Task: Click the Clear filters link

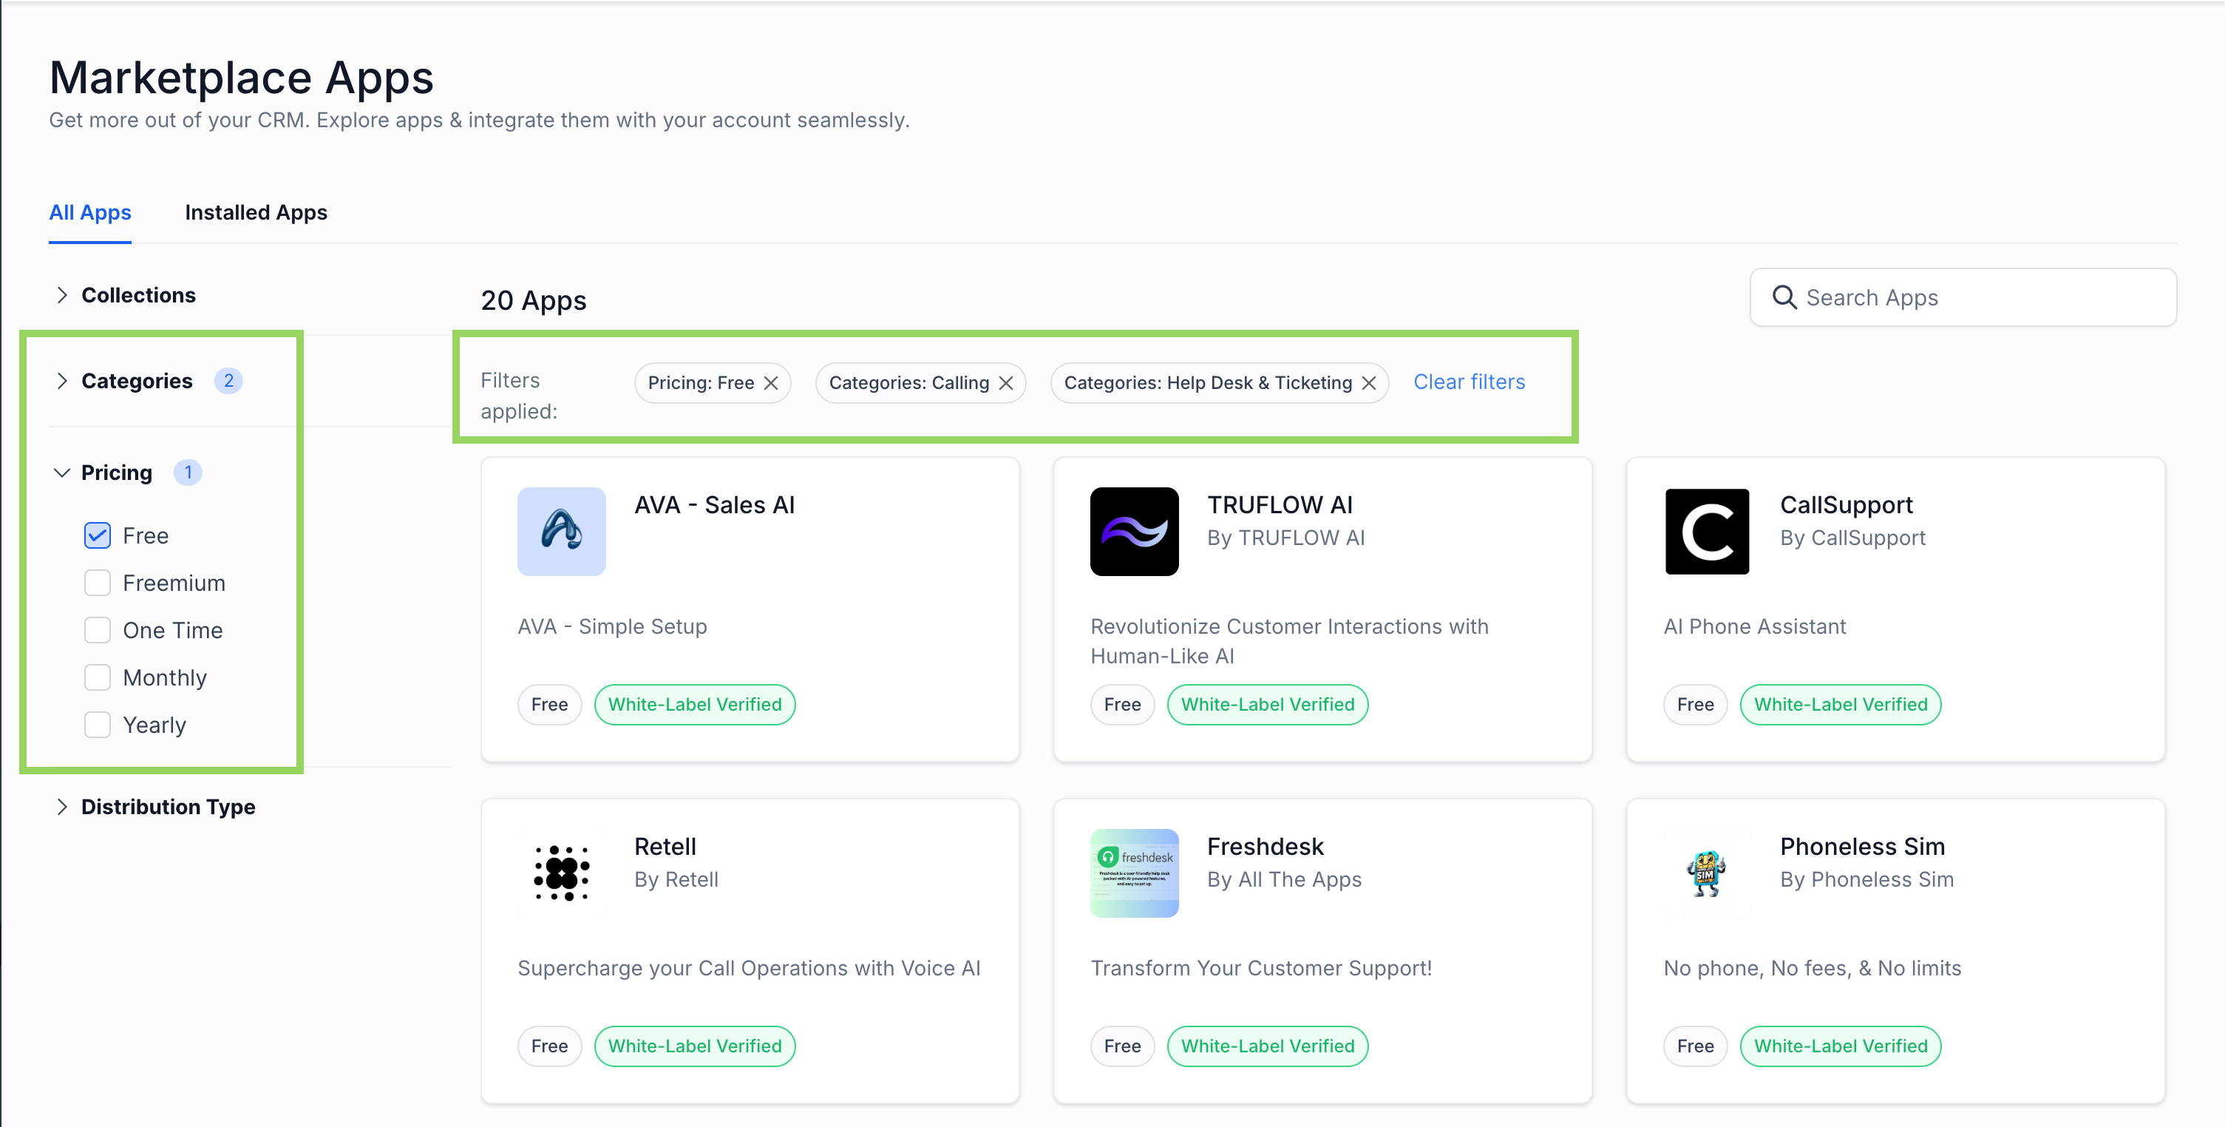Action: pyautogui.click(x=1468, y=382)
